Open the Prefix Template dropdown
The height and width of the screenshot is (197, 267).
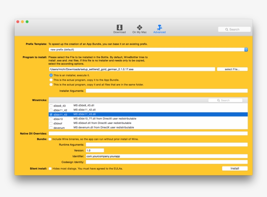(x=148, y=49)
